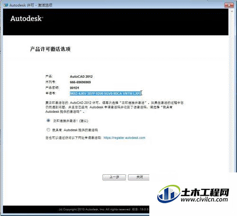Open the register.autodesk.com link
The height and width of the screenshot is (216, 237).
[x=124, y=138]
